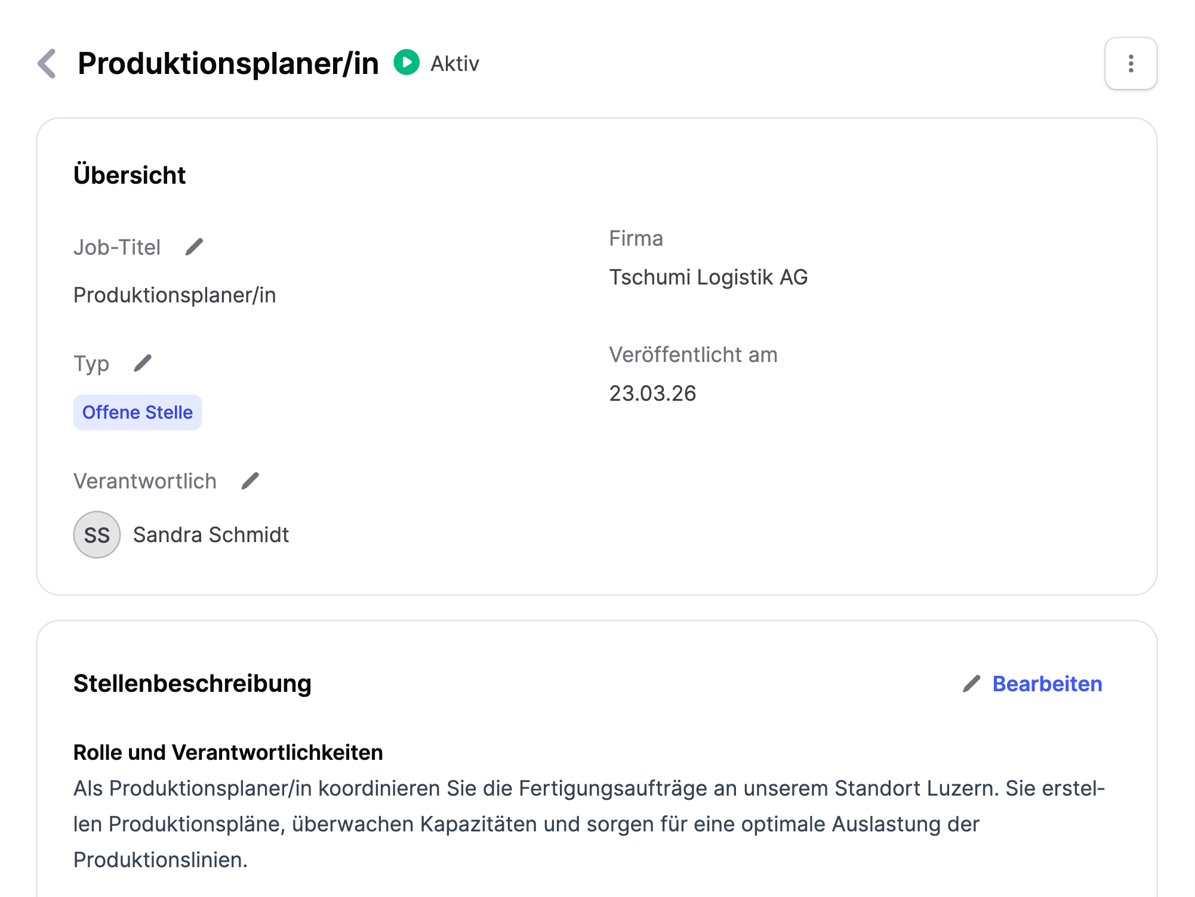This screenshot has height=897, width=1195.
Task: Click the pencil icon beside Bearbeiten
Action: click(972, 683)
